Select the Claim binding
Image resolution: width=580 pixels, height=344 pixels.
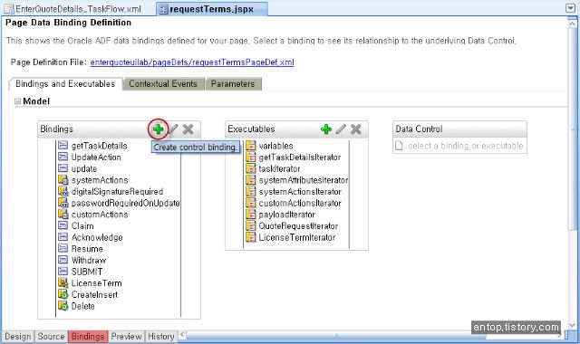pos(82,225)
